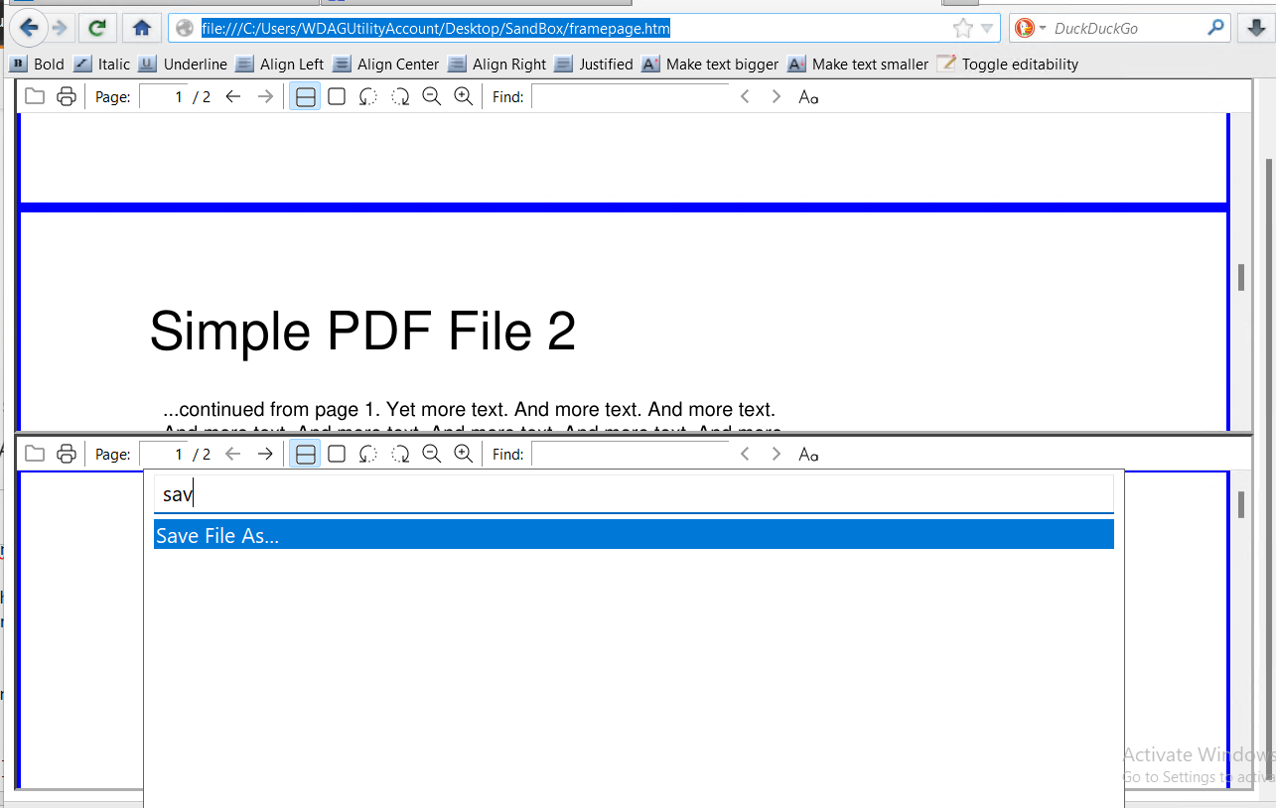Select single page view in lower PDF frame
Viewport: 1276px width, 808px height.
[337, 454]
